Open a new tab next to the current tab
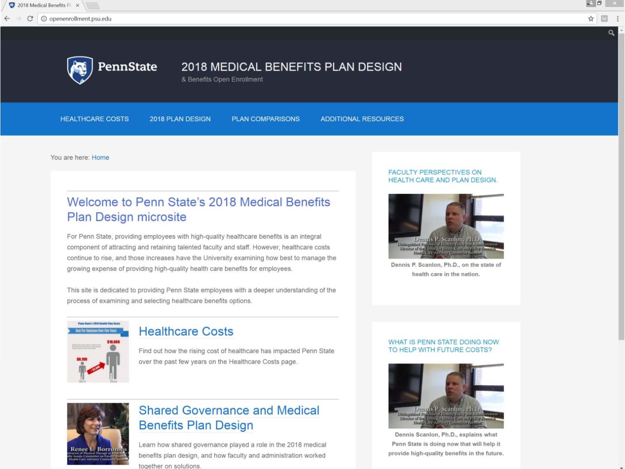Screen dimensions: 625x469 click(x=92, y=5)
